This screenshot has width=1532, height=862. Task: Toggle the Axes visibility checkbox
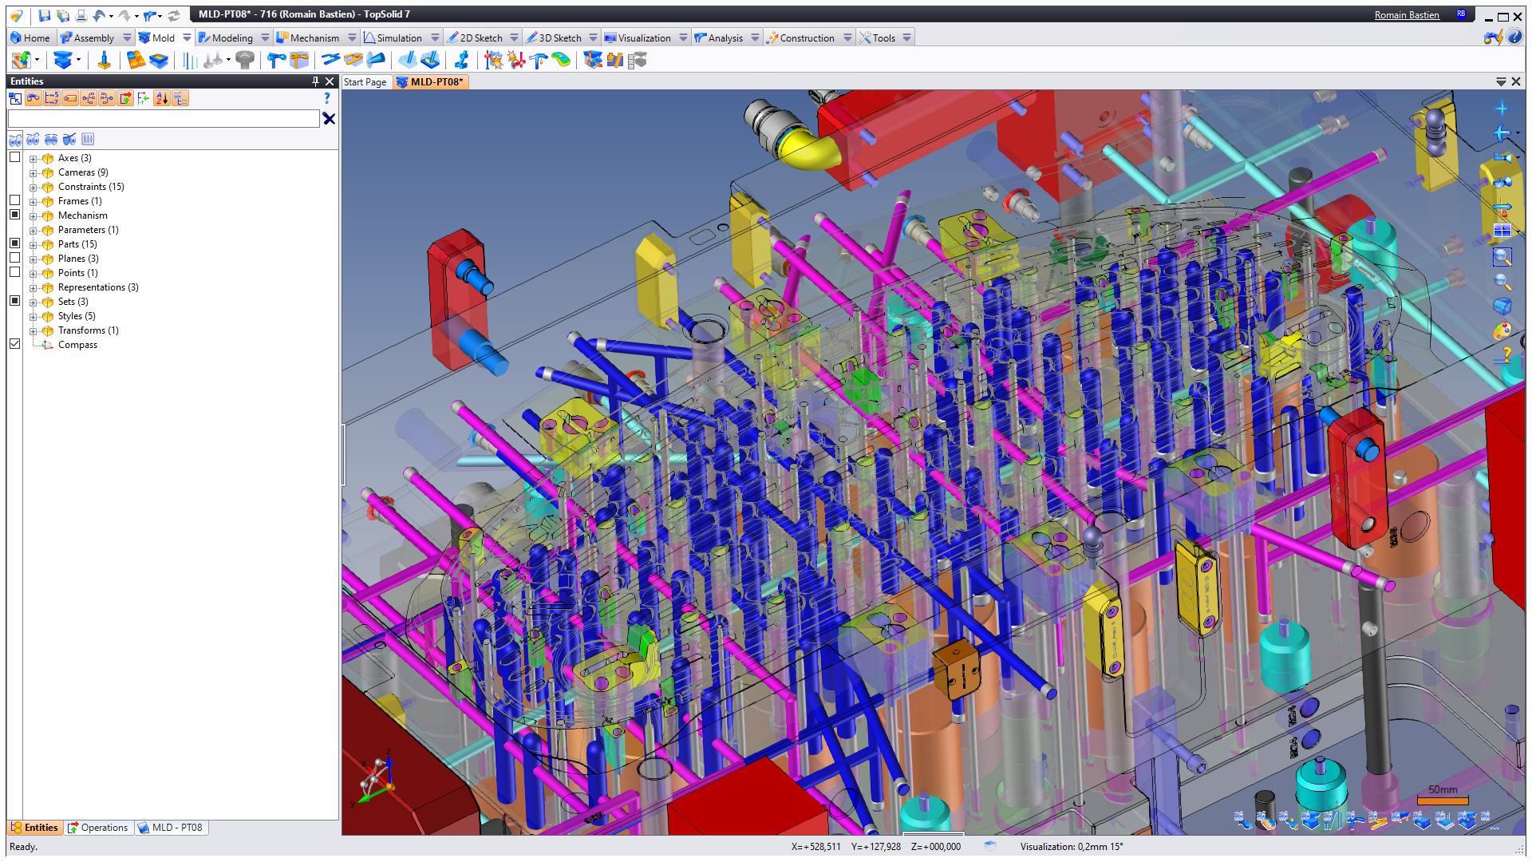pyautogui.click(x=14, y=157)
